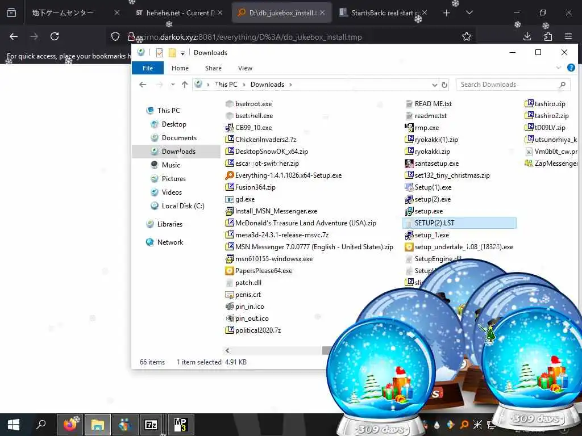Open the Firefox extensions icon
The height and width of the screenshot is (436, 582).
(x=548, y=36)
